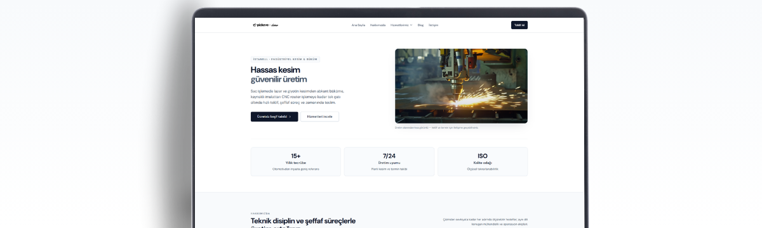Screen dimensions: 762x228
Task: Click the 'Ölçüsel tekrarlanabilirlik' text
Action: [483, 169]
